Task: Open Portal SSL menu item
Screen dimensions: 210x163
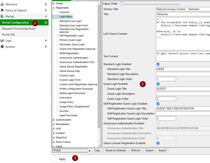Action: click(8, 35)
